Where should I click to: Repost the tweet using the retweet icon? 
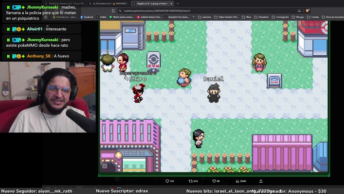191,181
